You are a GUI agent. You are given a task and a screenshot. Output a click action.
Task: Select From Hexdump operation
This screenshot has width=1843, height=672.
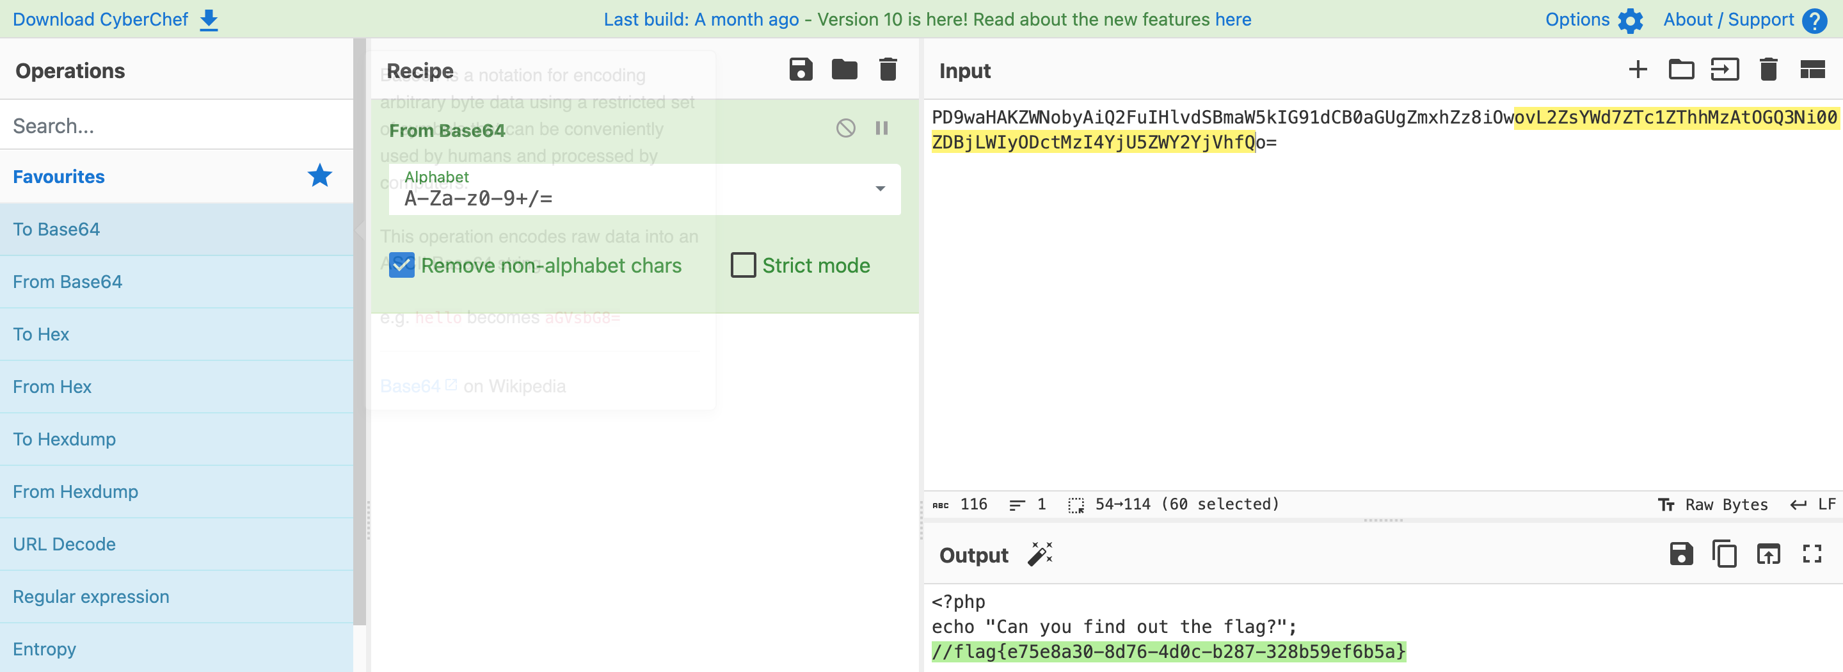(x=177, y=492)
